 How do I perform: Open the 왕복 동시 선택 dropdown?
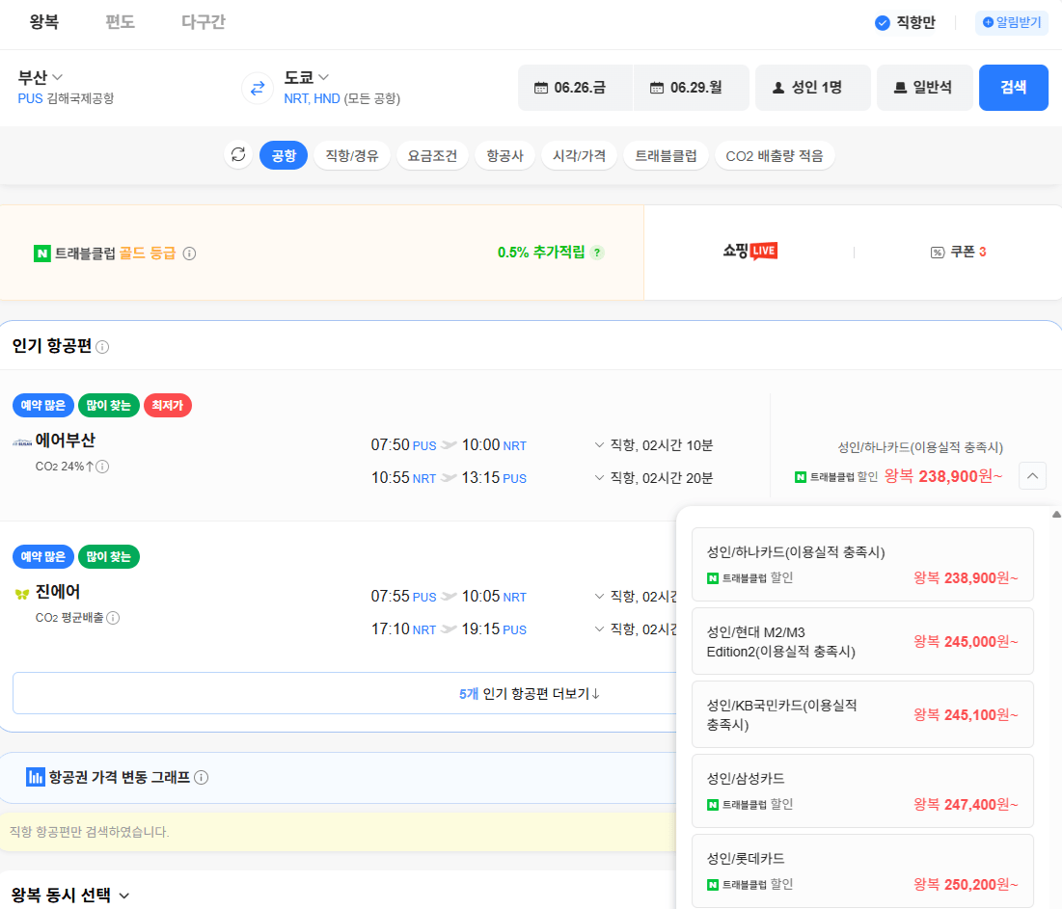[x=70, y=895]
